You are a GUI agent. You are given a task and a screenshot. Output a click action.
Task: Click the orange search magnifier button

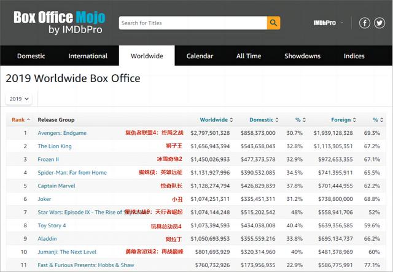pos(273,23)
